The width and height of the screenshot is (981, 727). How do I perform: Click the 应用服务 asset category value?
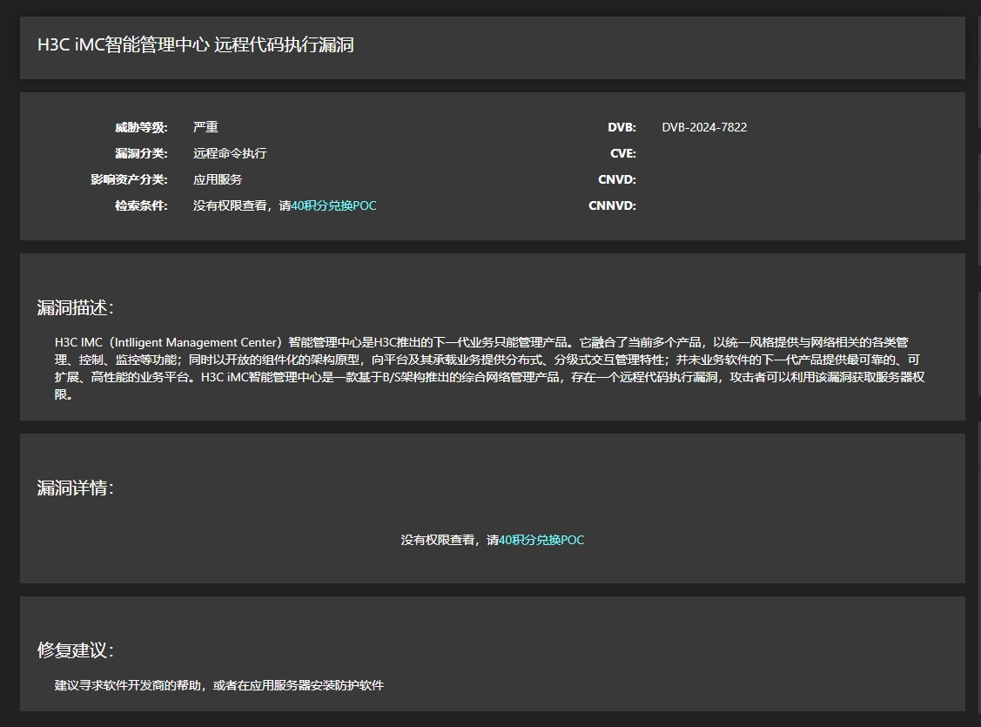coord(217,179)
